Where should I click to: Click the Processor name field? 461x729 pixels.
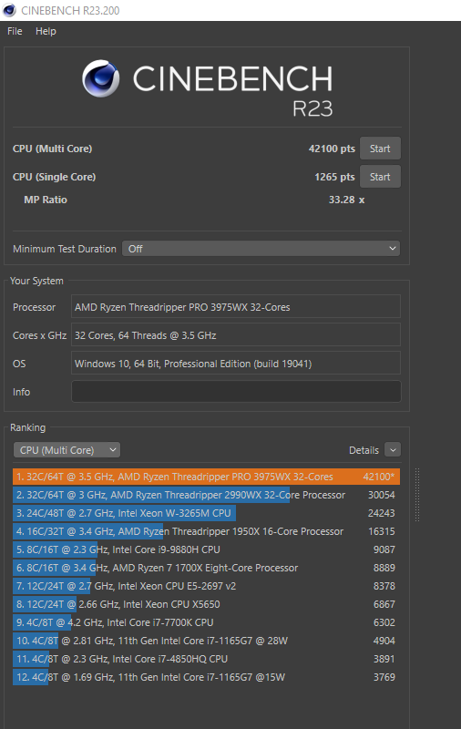[x=236, y=307]
